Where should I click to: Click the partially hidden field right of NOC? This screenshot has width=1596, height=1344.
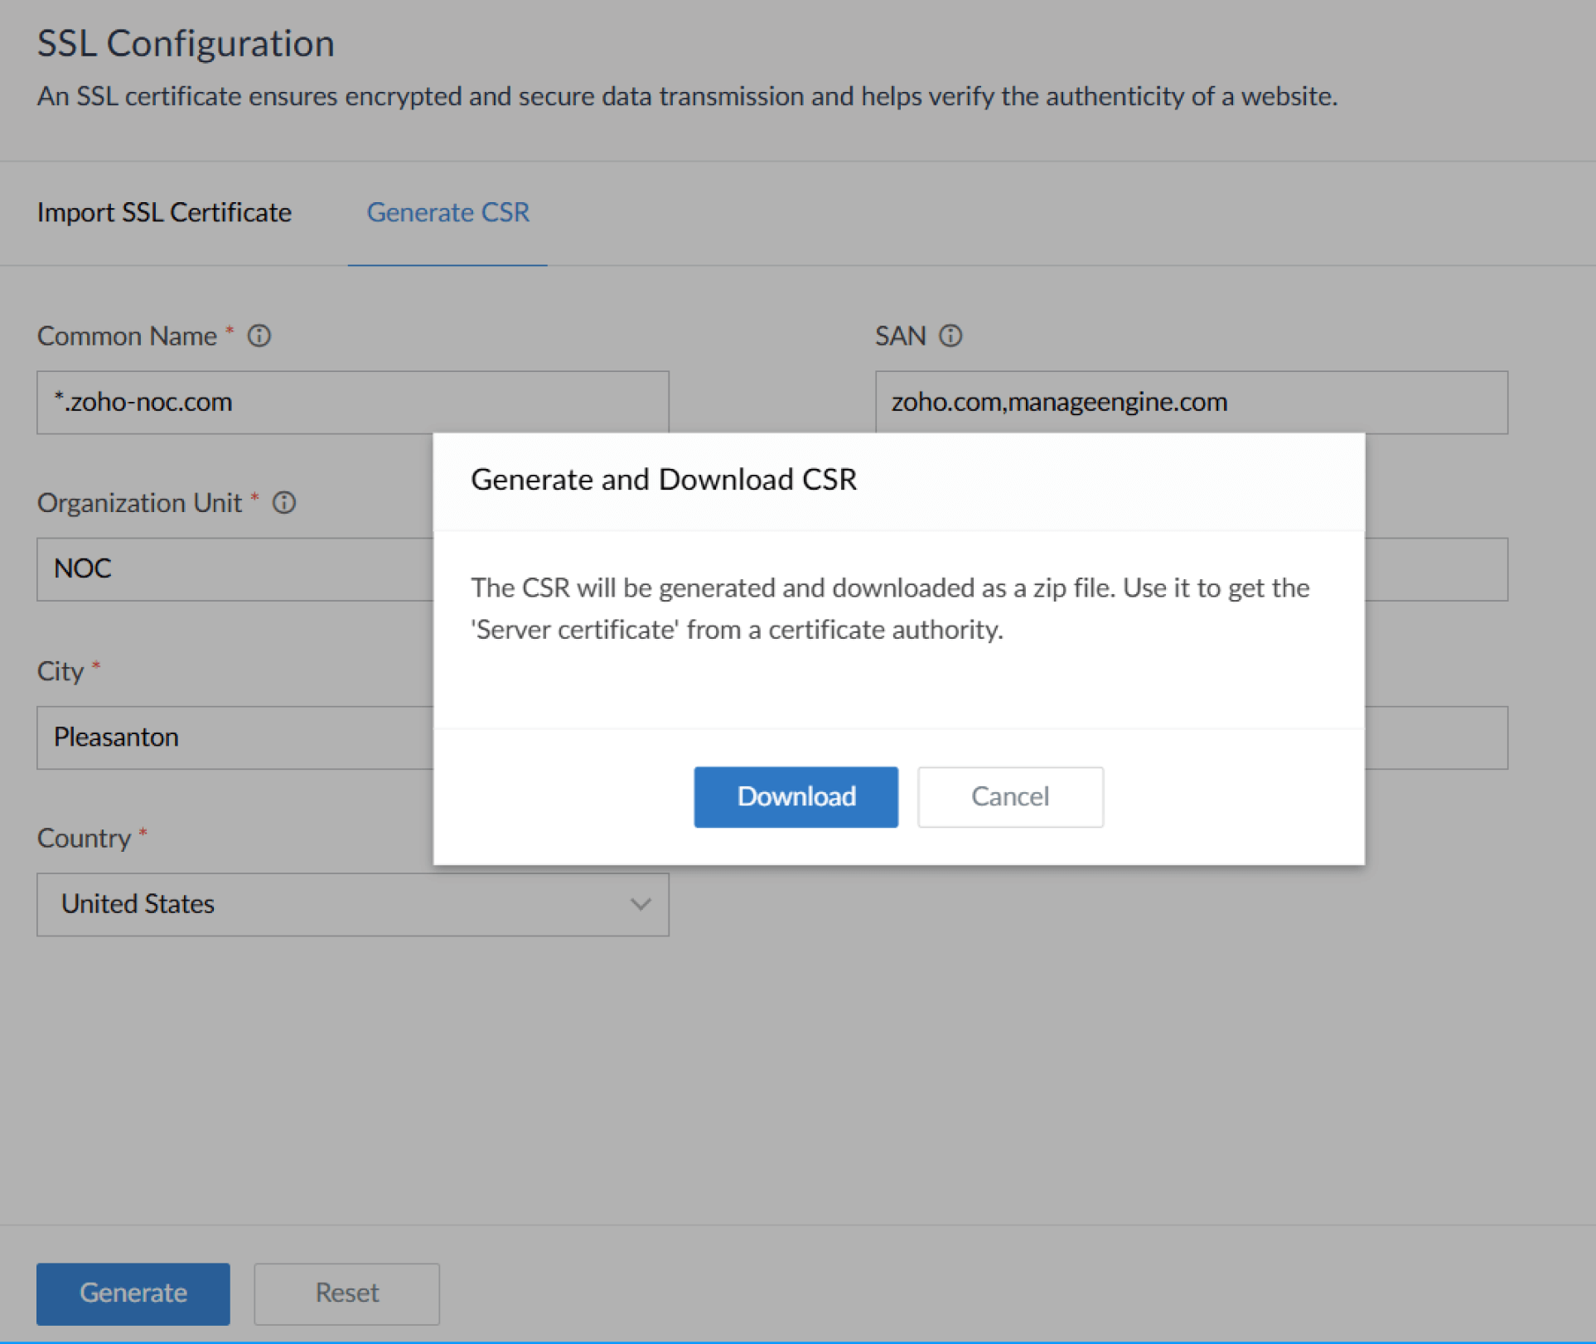[1435, 569]
